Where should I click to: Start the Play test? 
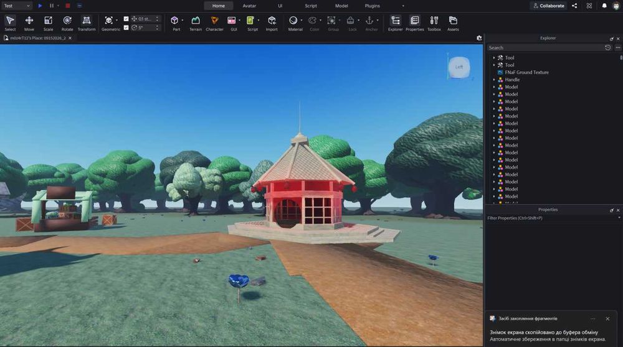click(x=40, y=6)
